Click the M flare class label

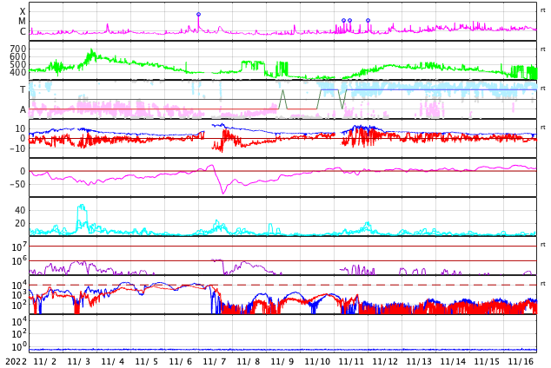23,22
